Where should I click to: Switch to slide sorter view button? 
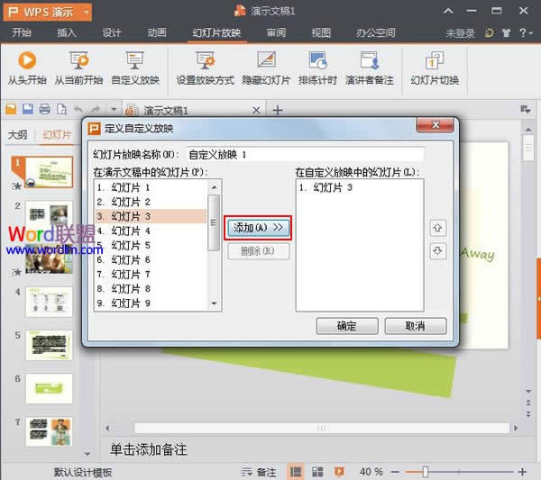[316, 472]
